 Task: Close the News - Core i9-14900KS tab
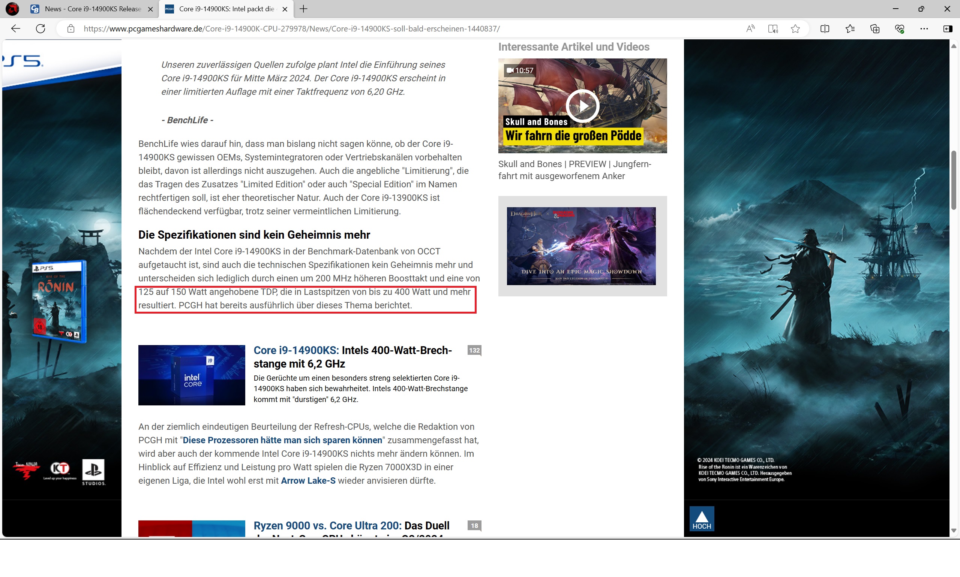[150, 9]
